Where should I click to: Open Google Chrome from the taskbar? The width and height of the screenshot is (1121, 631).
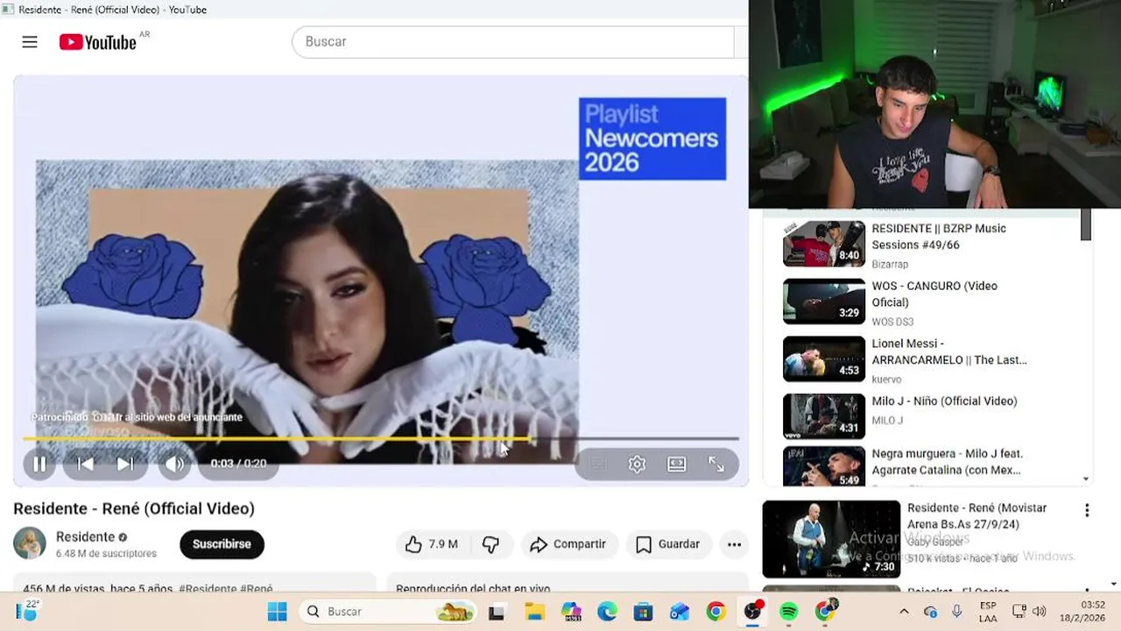click(x=716, y=612)
